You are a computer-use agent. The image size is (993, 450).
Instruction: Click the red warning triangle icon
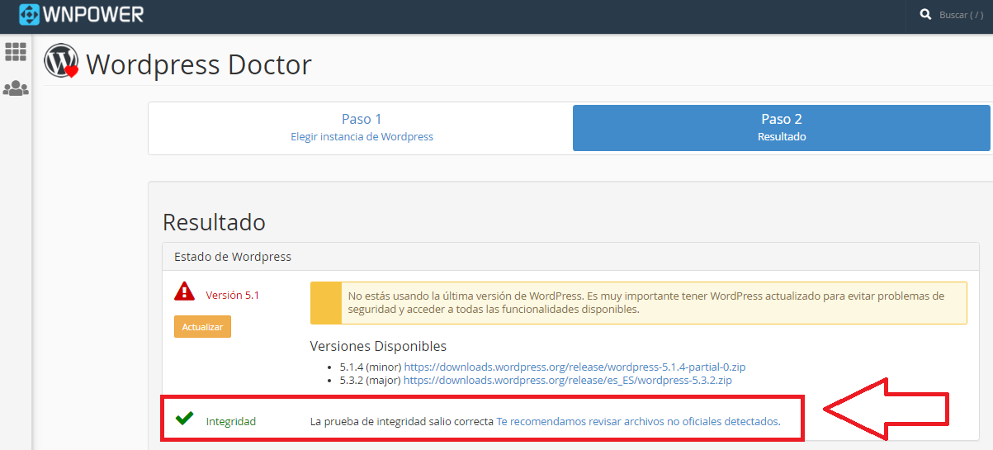(x=184, y=291)
